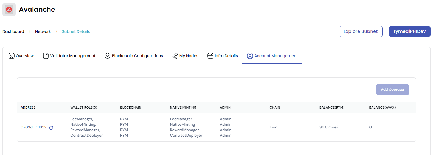Open the rymediPHIDev account button
This screenshot has width=433, height=155.
[x=410, y=31]
